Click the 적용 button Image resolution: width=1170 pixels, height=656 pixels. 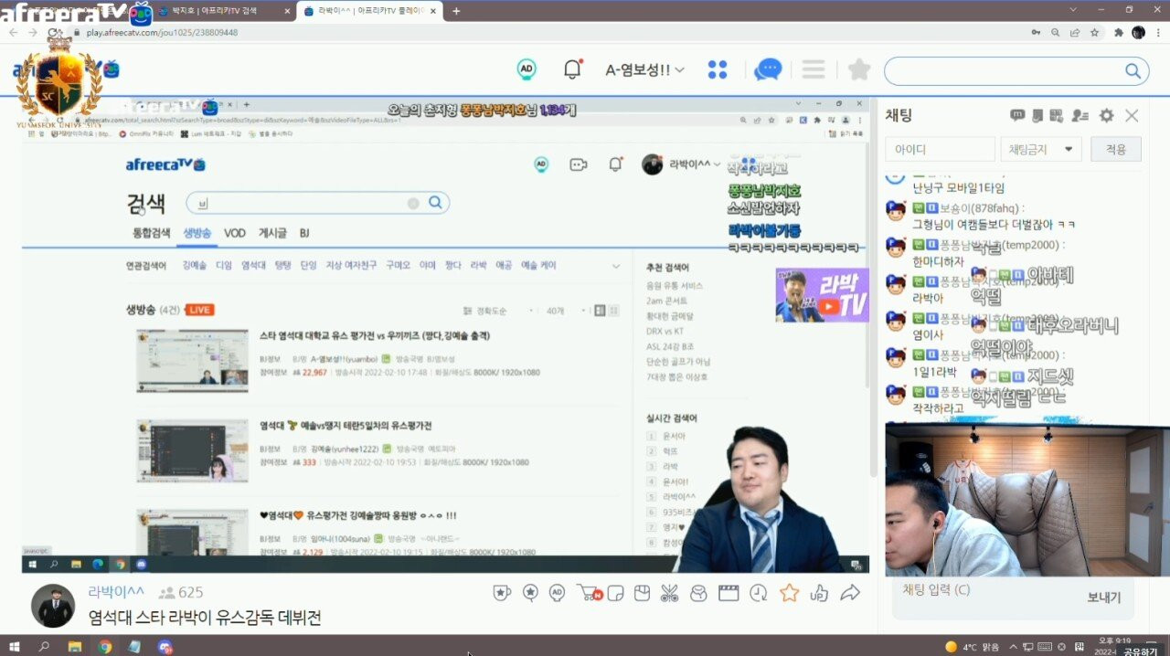point(1116,149)
